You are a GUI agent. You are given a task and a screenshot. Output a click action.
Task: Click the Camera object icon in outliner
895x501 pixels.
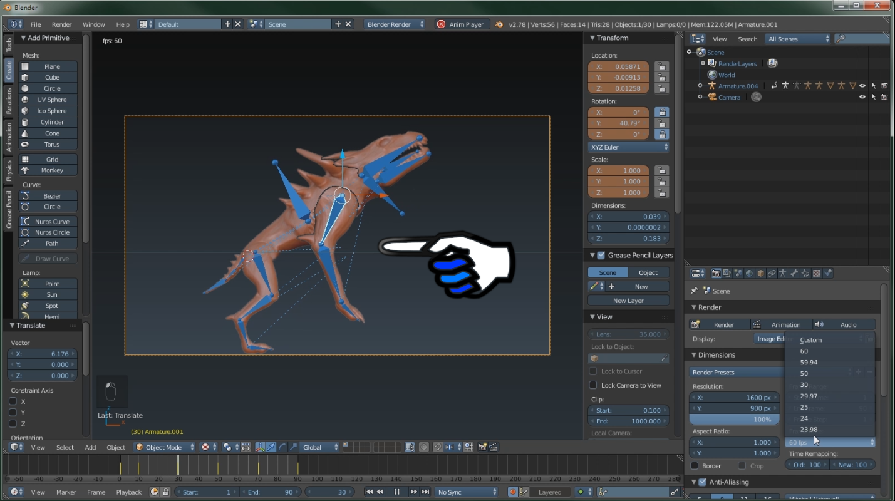[712, 97]
